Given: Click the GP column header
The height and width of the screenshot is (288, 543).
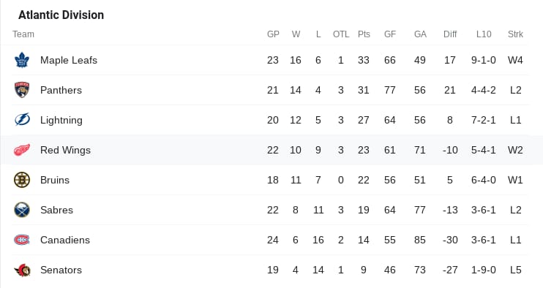Looking at the screenshot, I should tap(273, 34).
